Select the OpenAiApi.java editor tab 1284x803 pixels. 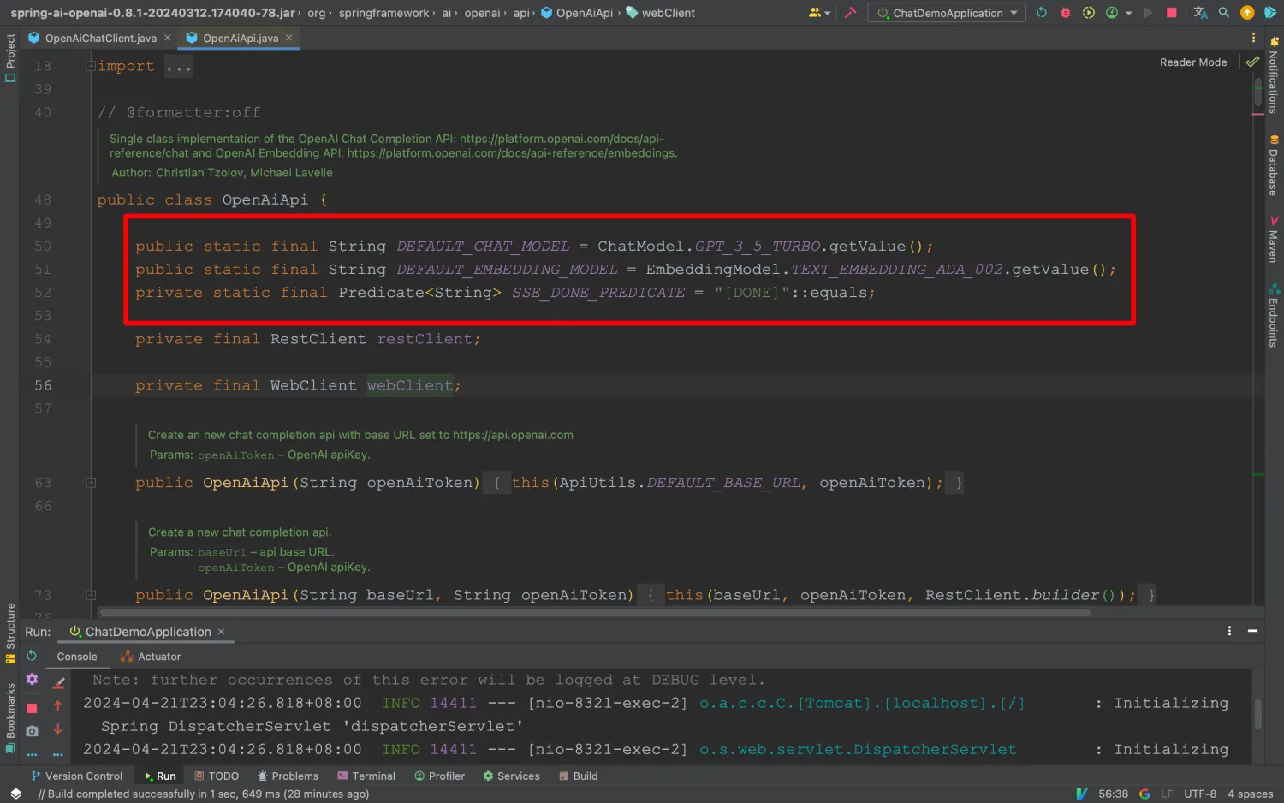(240, 38)
